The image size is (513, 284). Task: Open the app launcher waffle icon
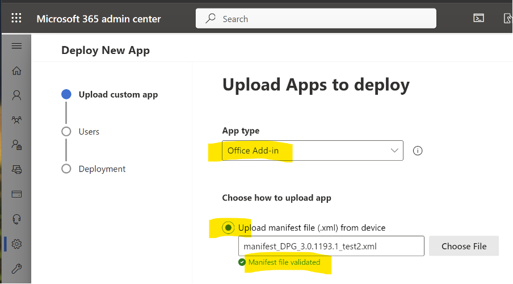pyautogui.click(x=16, y=18)
